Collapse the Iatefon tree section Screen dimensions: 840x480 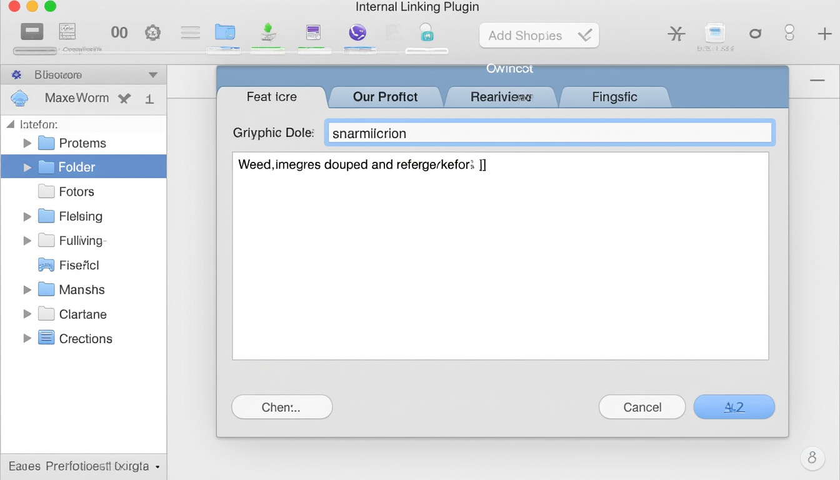[10, 124]
